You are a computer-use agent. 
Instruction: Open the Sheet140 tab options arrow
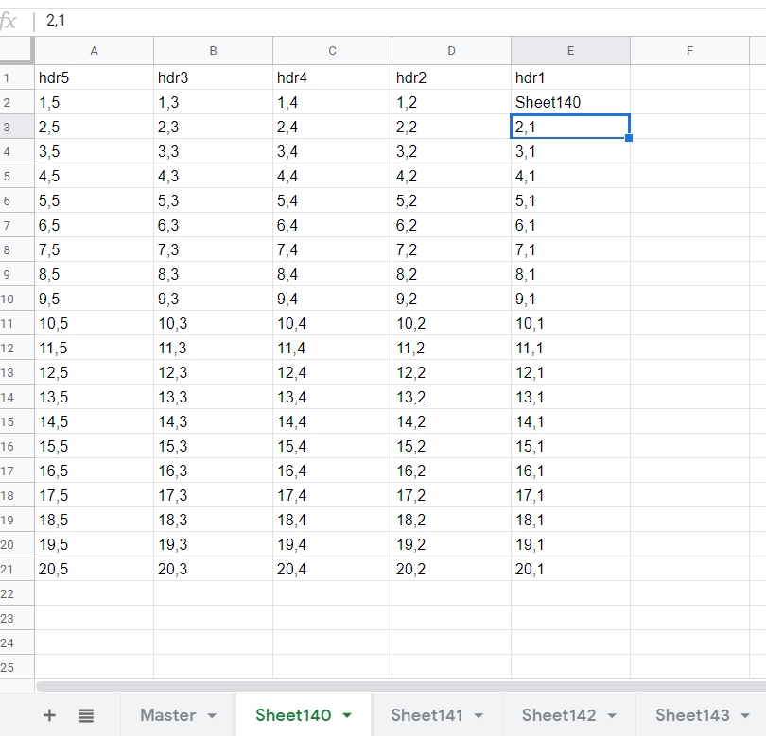tap(347, 716)
